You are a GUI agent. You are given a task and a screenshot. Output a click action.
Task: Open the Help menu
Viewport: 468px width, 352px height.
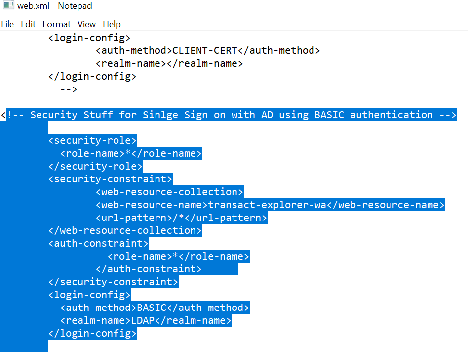click(112, 24)
